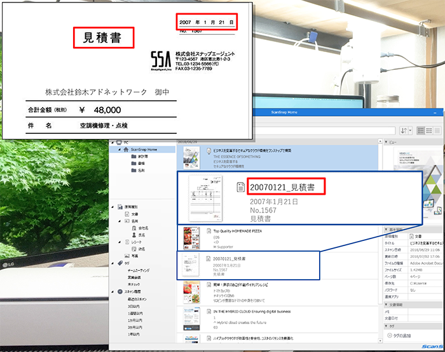This screenshot has height=352, width=445.
Task: Select the レシート receipt type icon
Action: [127, 242]
